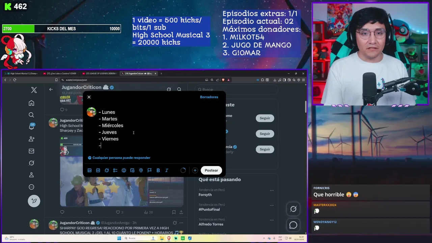The width and height of the screenshot is (432, 243).
Task: Open floating chat messages button
Action: pos(293,225)
